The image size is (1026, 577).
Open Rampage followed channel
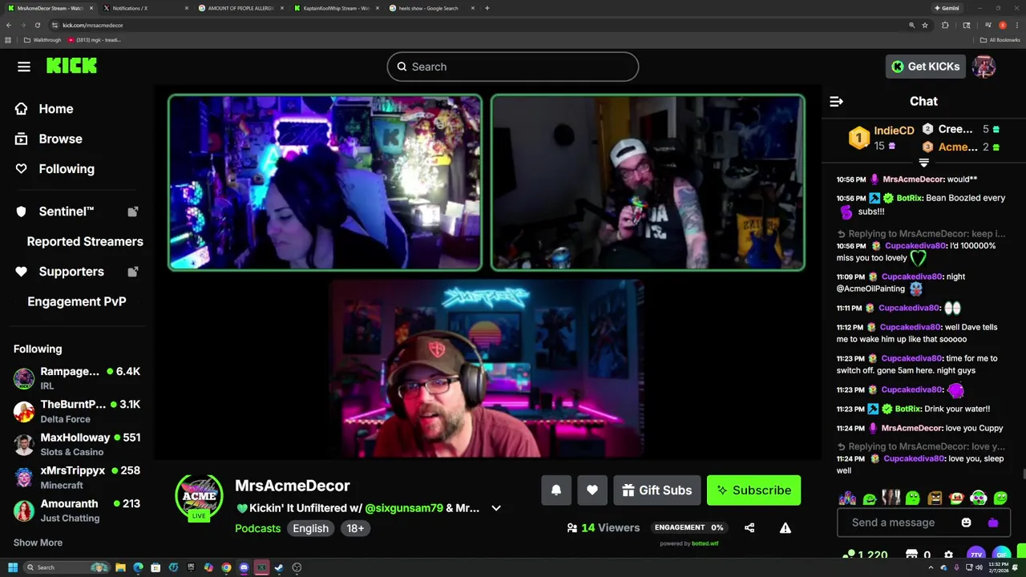click(x=77, y=378)
